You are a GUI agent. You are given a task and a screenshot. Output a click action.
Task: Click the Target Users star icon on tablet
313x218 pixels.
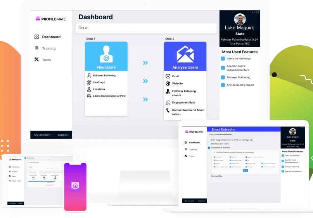[x=10, y=181]
